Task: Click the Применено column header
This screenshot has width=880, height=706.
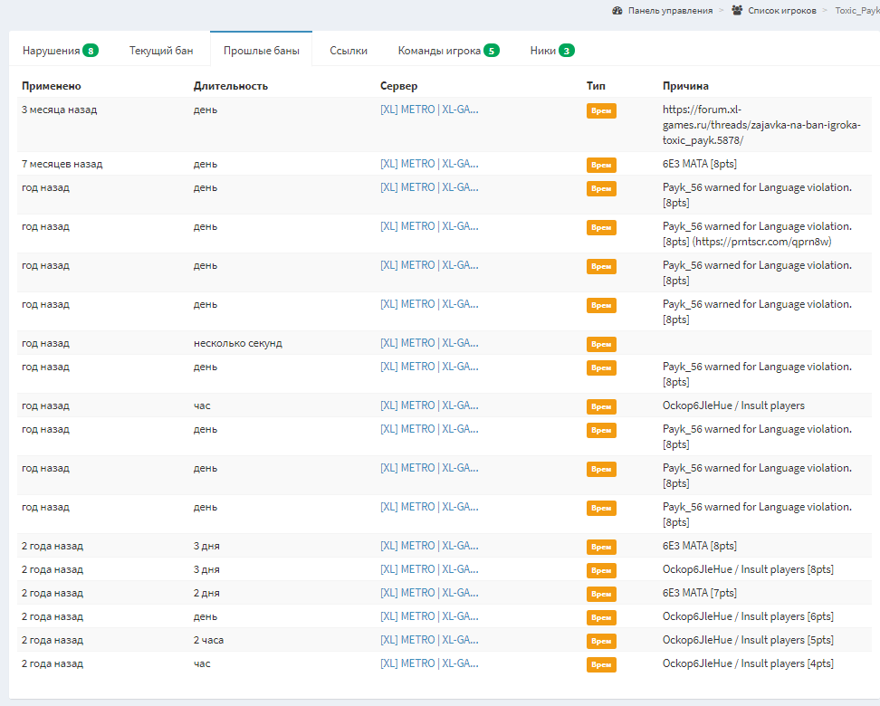Action: point(52,86)
